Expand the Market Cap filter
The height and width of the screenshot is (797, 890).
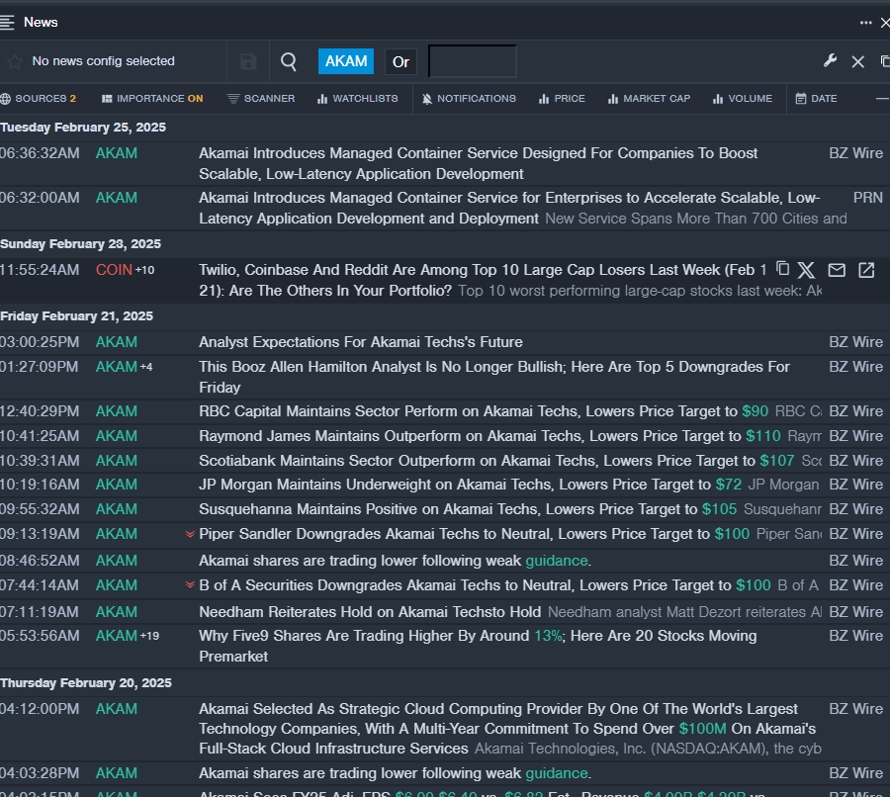coord(649,99)
